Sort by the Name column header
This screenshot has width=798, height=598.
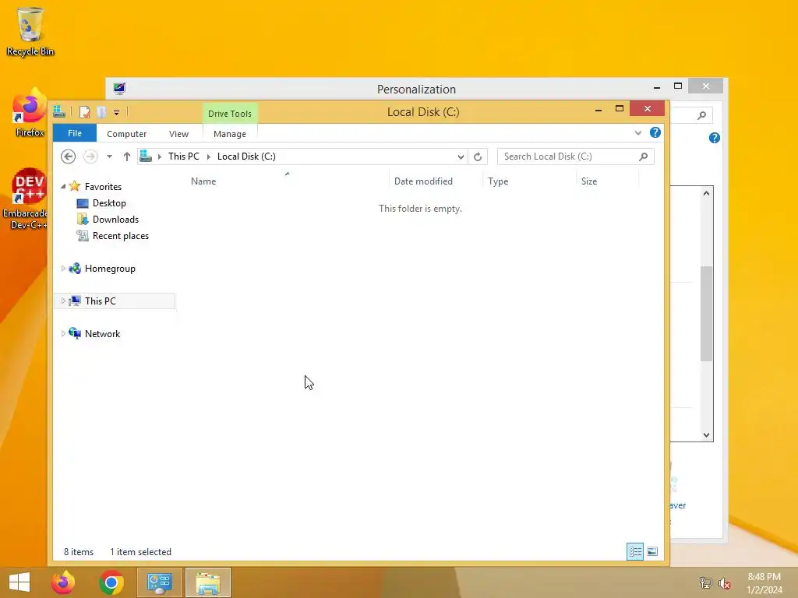pos(288,181)
